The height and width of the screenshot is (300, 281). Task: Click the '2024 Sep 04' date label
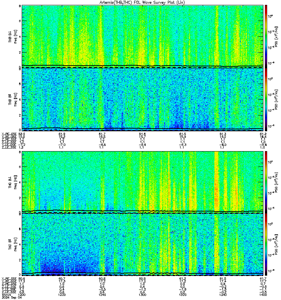point(12,297)
